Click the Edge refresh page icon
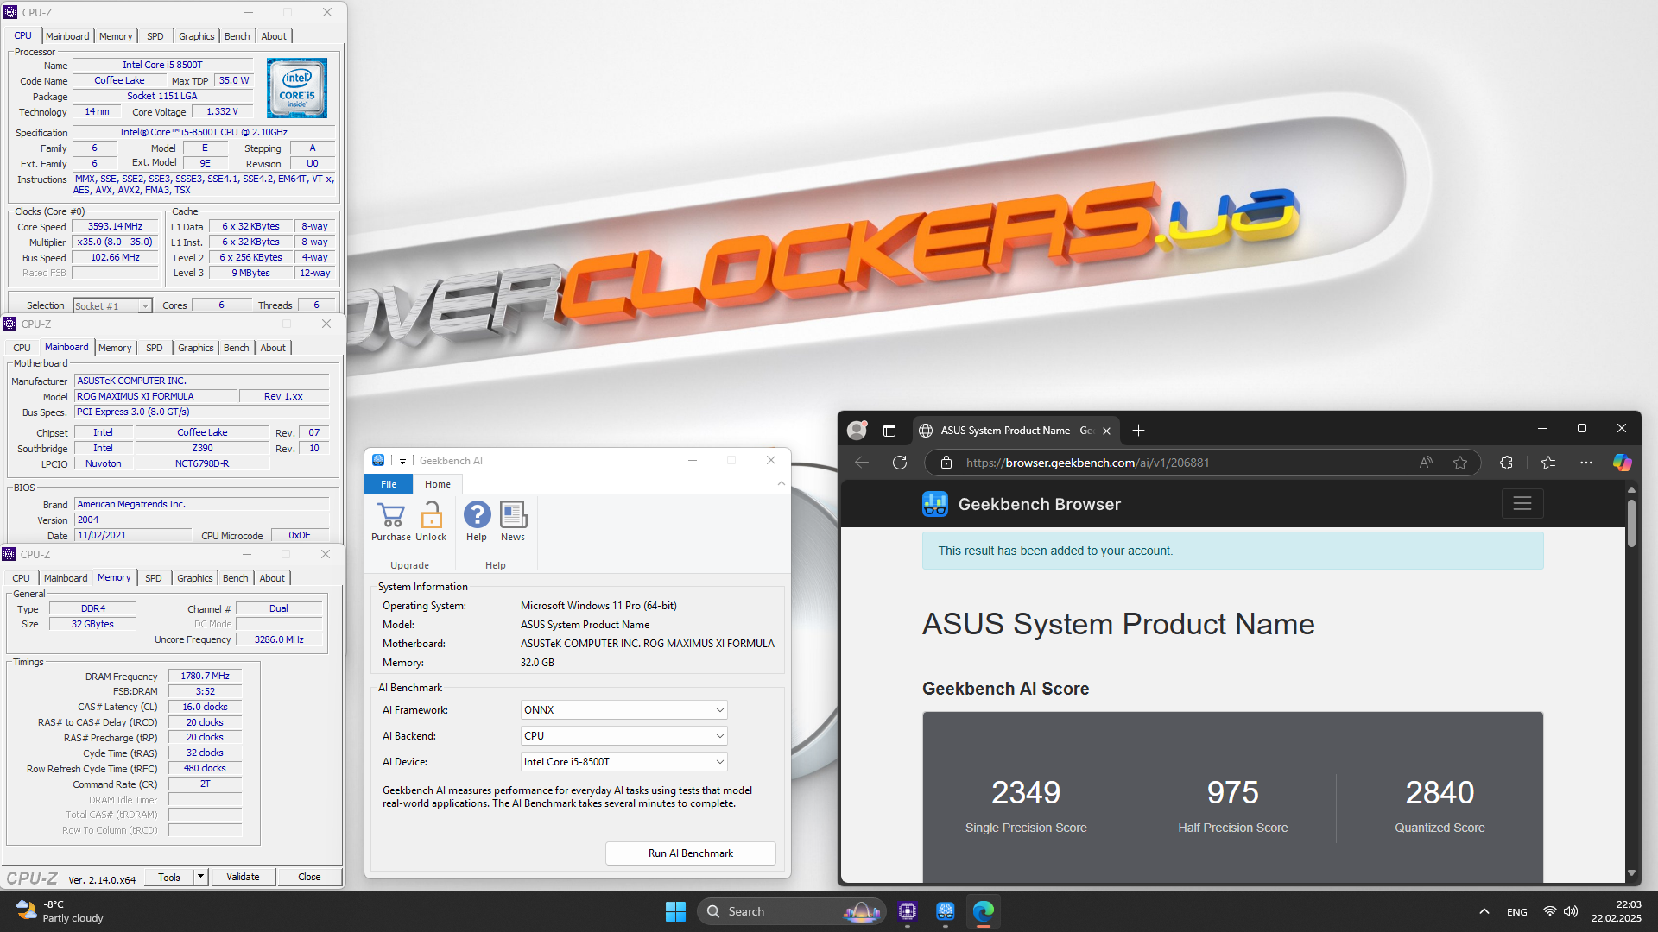 [900, 463]
